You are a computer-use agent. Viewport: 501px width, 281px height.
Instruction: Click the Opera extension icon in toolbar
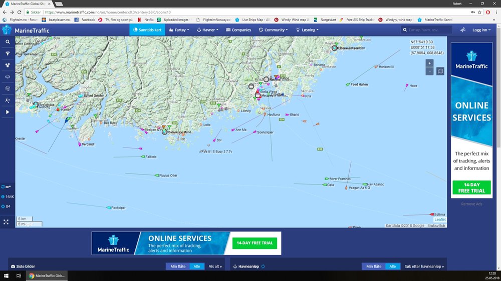click(488, 12)
